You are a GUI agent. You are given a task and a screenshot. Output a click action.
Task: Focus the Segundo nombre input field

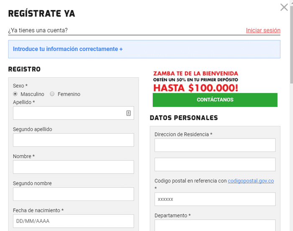click(x=73, y=194)
